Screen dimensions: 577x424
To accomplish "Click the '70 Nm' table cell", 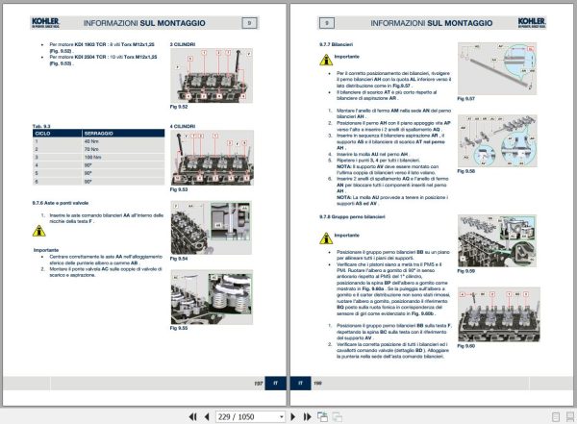I will click(123, 149).
